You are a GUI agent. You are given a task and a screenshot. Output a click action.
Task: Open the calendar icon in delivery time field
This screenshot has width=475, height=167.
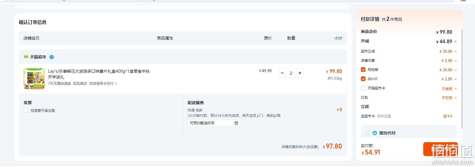[236, 123]
